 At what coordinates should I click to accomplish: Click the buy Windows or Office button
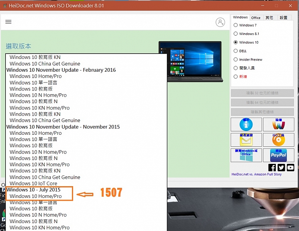pos(246,155)
